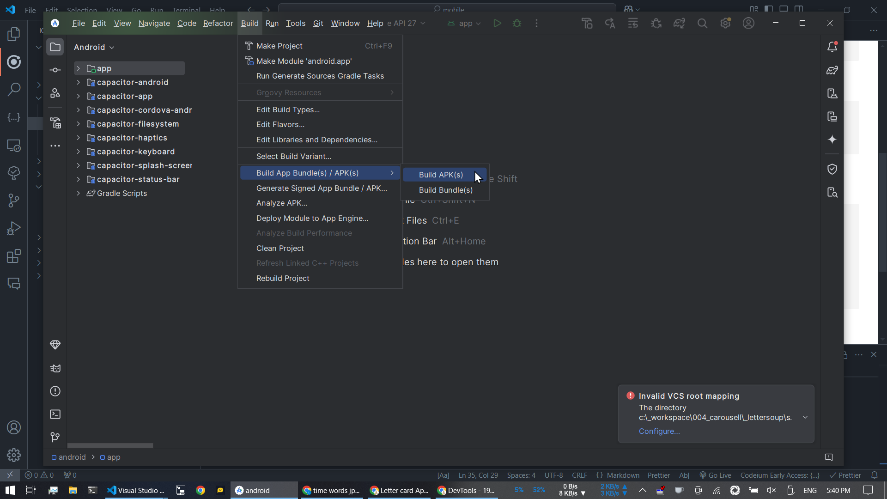Open the Terminal tool window icon
The height and width of the screenshot is (499, 887).
click(55, 414)
